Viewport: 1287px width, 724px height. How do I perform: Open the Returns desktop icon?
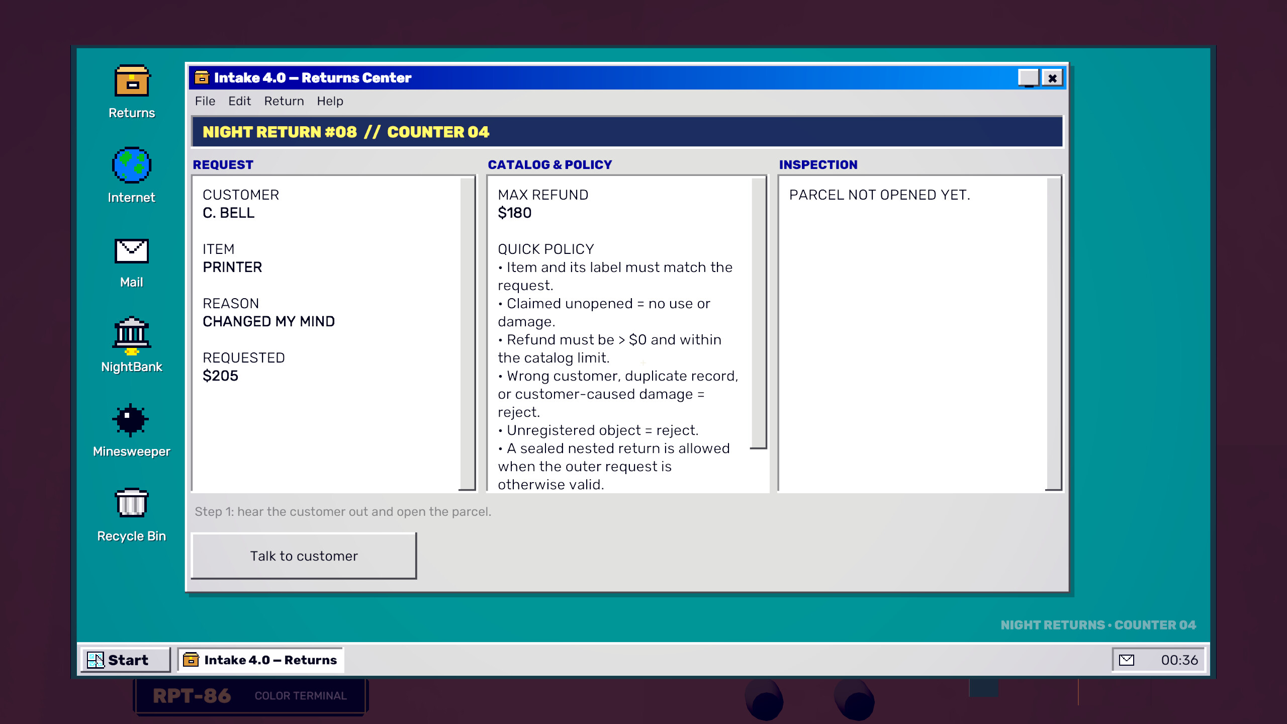131,92
